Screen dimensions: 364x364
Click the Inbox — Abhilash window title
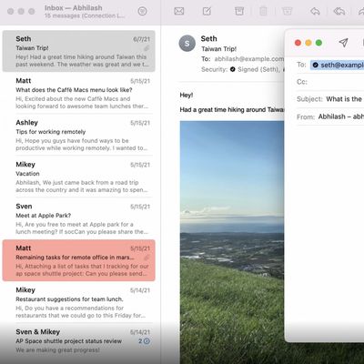(x=73, y=8)
